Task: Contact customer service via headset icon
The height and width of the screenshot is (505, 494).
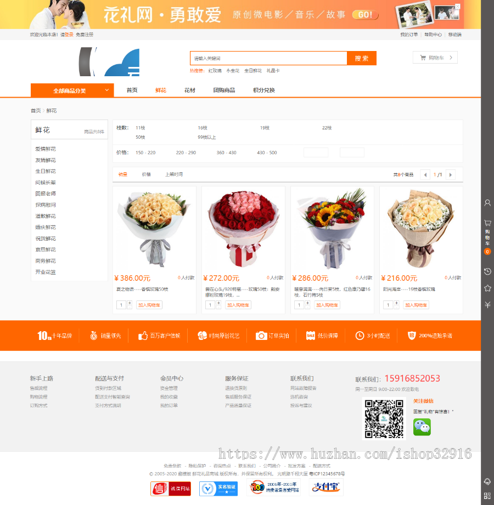Action: pos(487,481)
